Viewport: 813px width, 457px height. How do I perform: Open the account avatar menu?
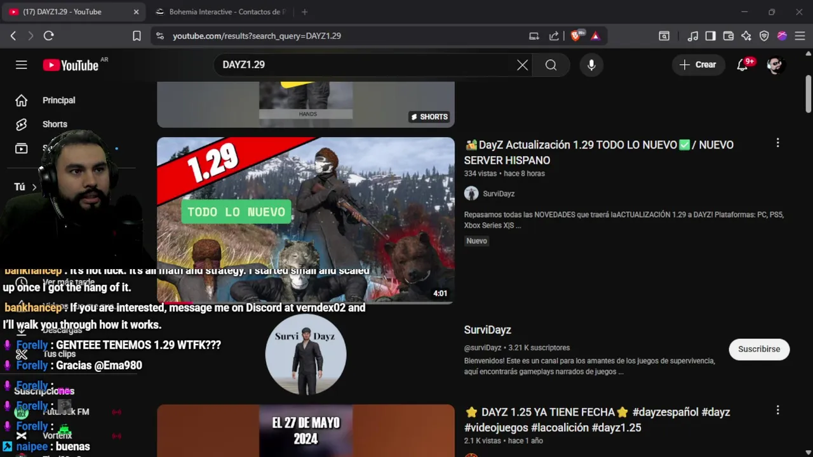[775, 65]
